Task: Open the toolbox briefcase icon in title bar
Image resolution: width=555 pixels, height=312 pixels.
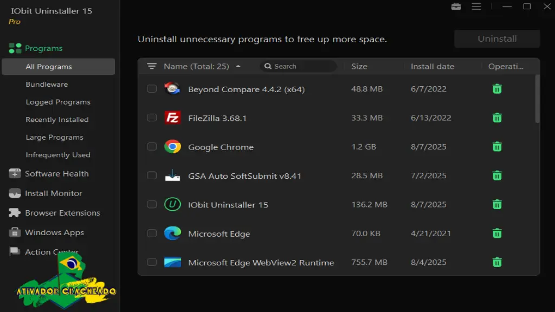Action: [x=456, y=6]
